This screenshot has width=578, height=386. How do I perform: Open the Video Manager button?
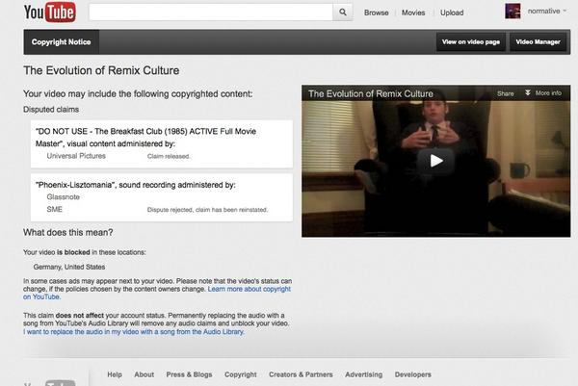538,42
